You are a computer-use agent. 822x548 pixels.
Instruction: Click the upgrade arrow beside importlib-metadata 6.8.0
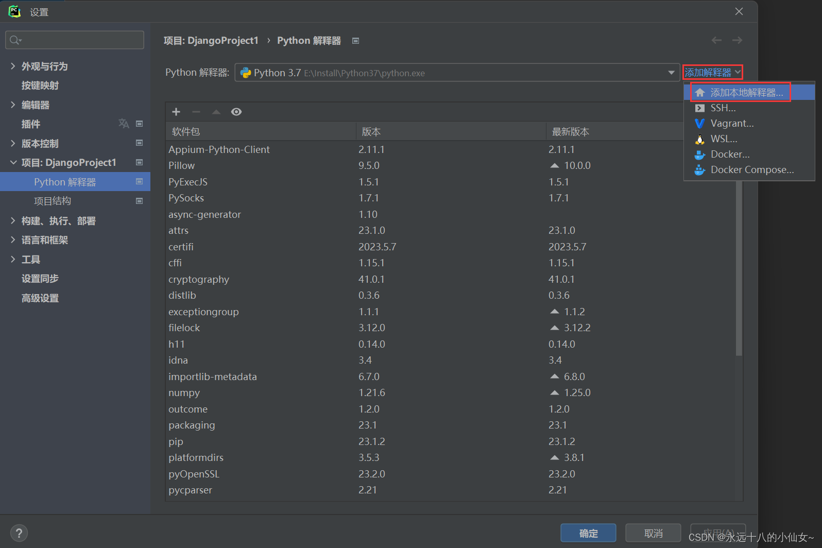[x=554, y=376]
